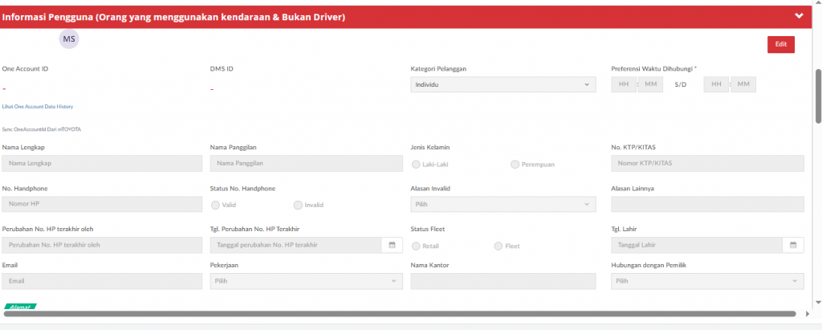Choose Valid for Status No. Handphone

[x=215, y=205]
